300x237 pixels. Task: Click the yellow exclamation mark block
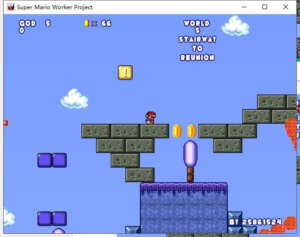point(125,73)
